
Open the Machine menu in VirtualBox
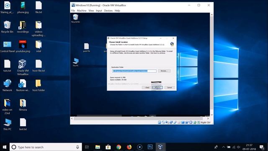82,10
